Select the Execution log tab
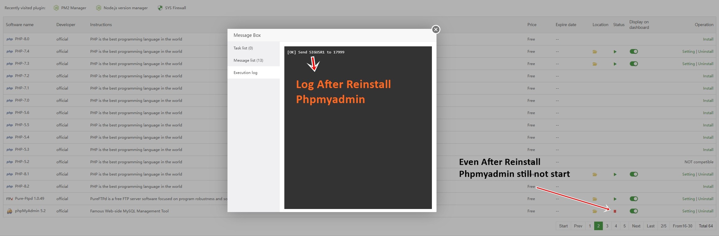This screenshot has height=236, width=719. coord(254,72)
